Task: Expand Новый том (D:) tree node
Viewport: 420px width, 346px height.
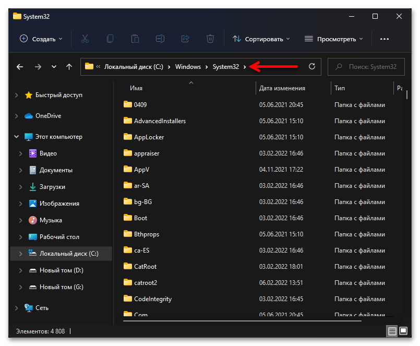Action: pos(21,270)
